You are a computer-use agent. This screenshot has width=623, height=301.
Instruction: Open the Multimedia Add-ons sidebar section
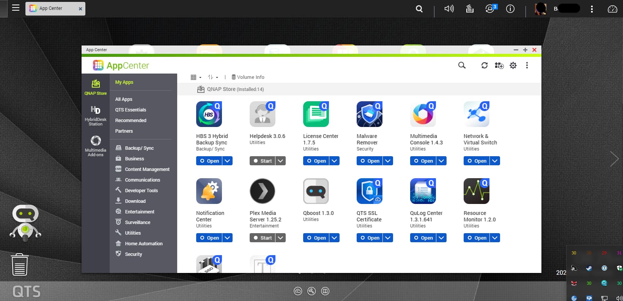[96, 146]
